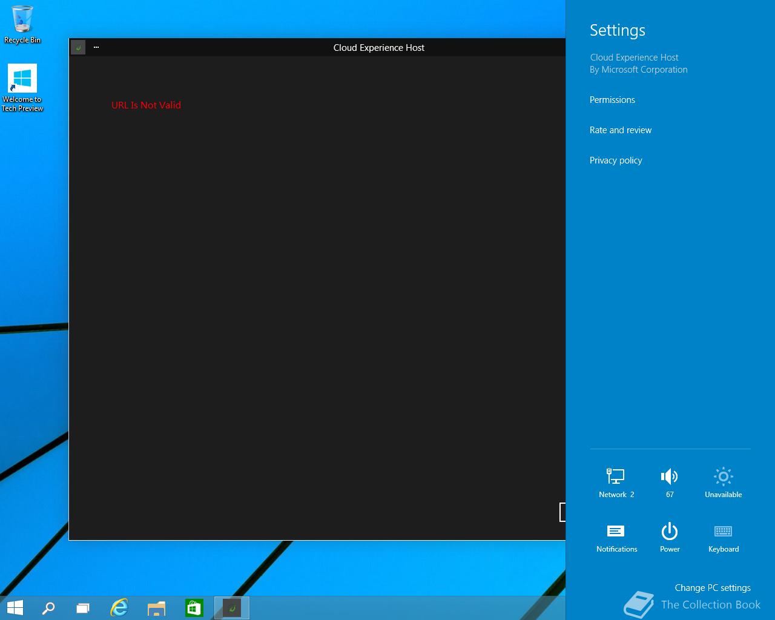Open the Recycle Bin desktop icon
The image size is (775, 620).
[x=22, y=24]
